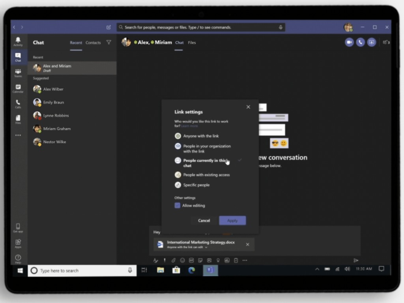
Task: Switch to the Contacts tab
Action: point(93,43)
